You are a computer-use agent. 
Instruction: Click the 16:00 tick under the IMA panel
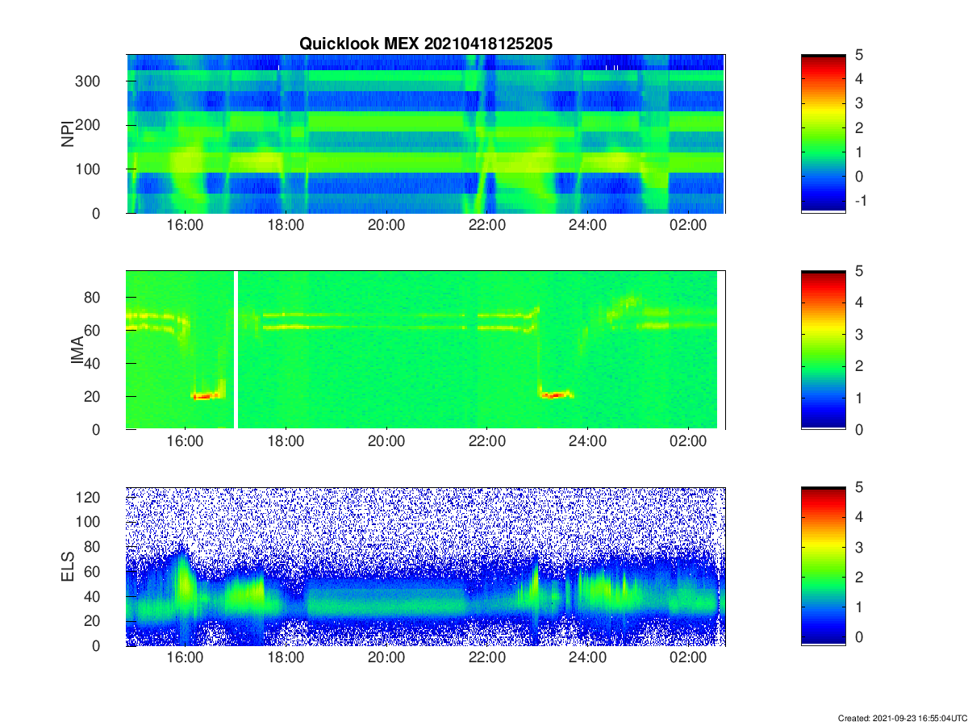tap(185, 442)
